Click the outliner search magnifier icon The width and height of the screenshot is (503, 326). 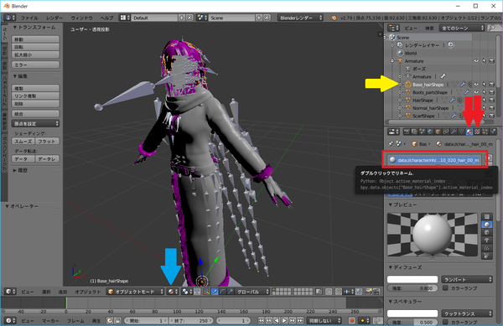(492, 28)
